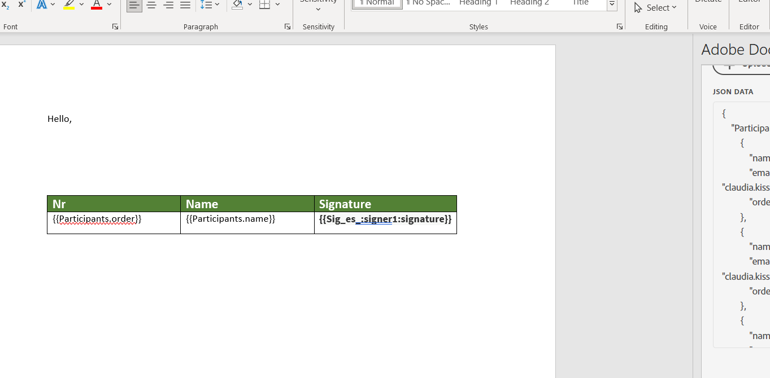Image resolution: width=770 pixels, height=378 pixels.
Task: Apply paragraph shading
Action: tap(237, 5)
